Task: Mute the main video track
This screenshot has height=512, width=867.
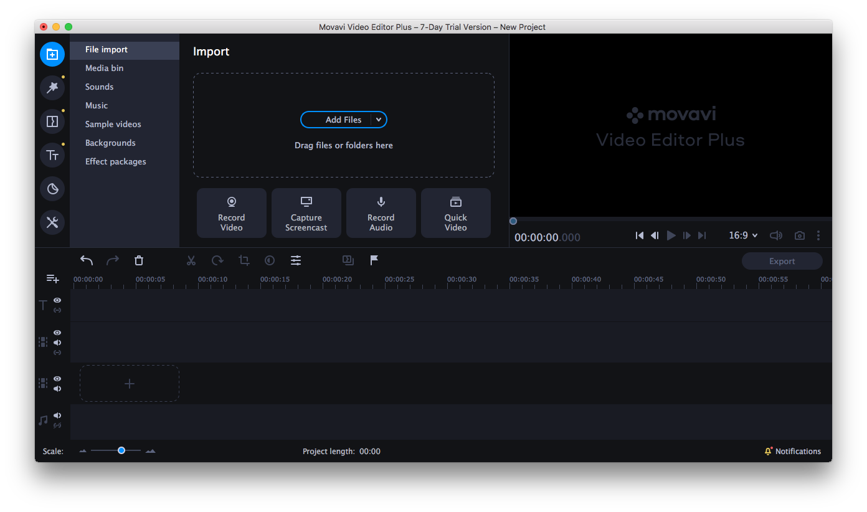Action: 57,389
